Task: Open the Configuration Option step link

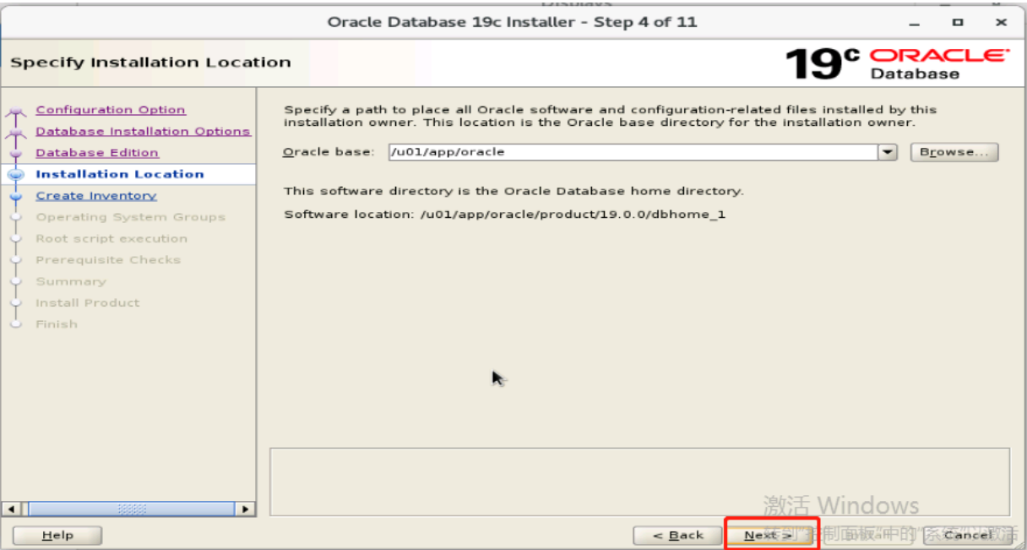Action: point(111,110)
